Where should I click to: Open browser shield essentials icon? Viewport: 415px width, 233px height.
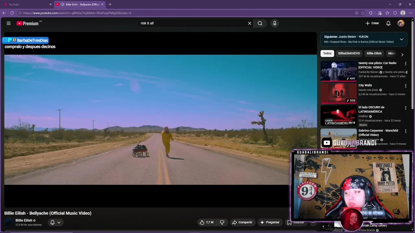(395, 13)
